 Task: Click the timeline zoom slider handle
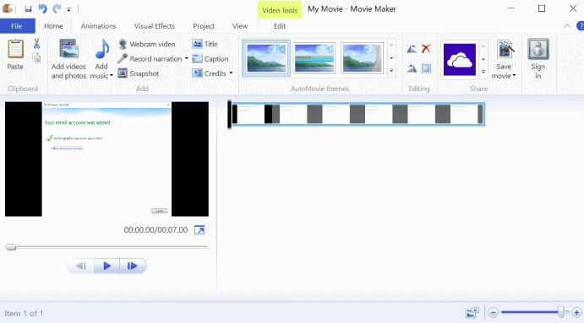561,313
